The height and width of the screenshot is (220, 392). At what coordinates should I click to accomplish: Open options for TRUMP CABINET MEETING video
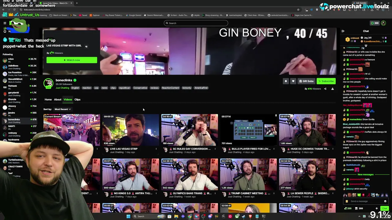coord(274,193)
